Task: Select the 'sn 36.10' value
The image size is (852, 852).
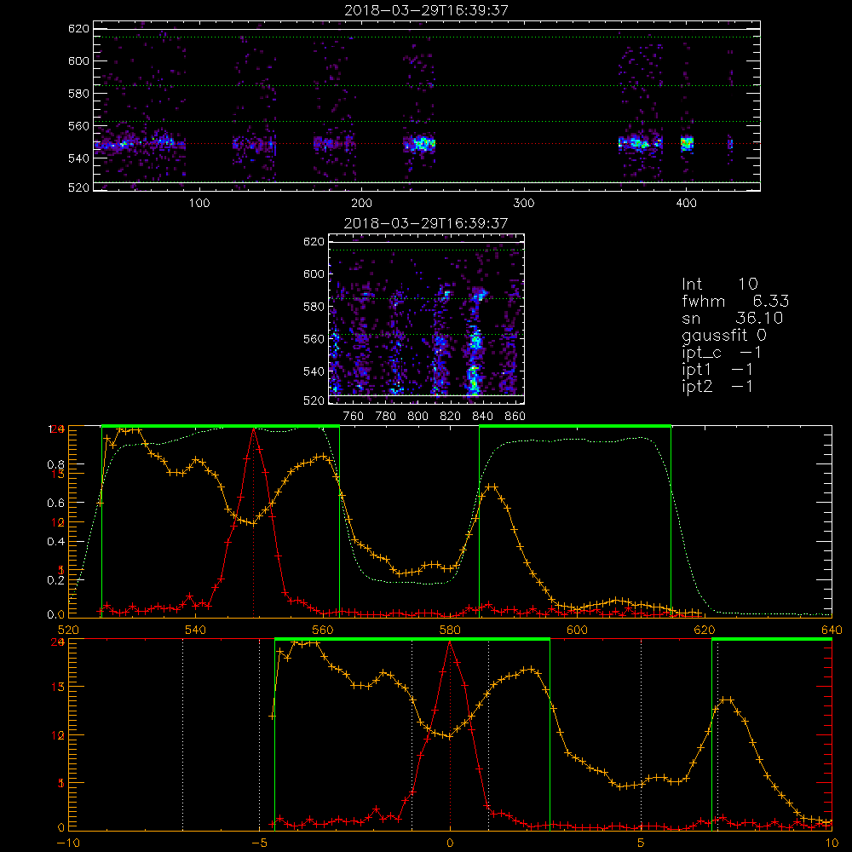Action: click(x=733, y=318)
